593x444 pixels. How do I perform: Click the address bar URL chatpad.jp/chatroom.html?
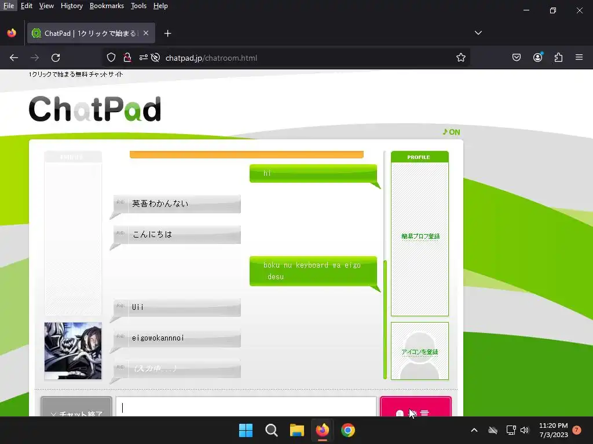(x=211, y=58)
